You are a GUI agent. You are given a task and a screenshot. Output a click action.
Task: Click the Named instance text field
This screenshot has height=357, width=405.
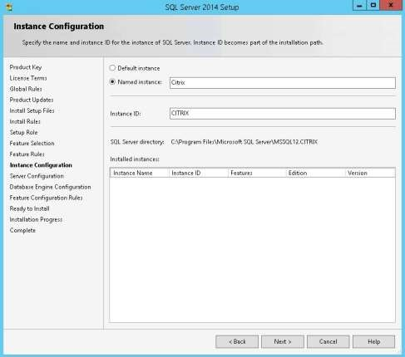pyautogui.click(x=283, y=83)
